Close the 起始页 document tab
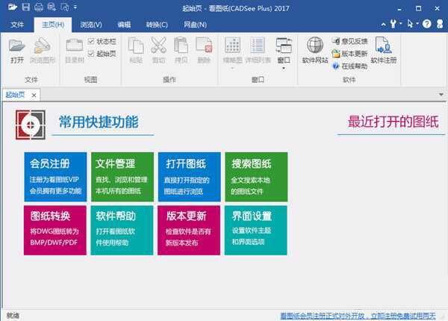This screenshot has height=321, width=448. (x=35, y=95)
